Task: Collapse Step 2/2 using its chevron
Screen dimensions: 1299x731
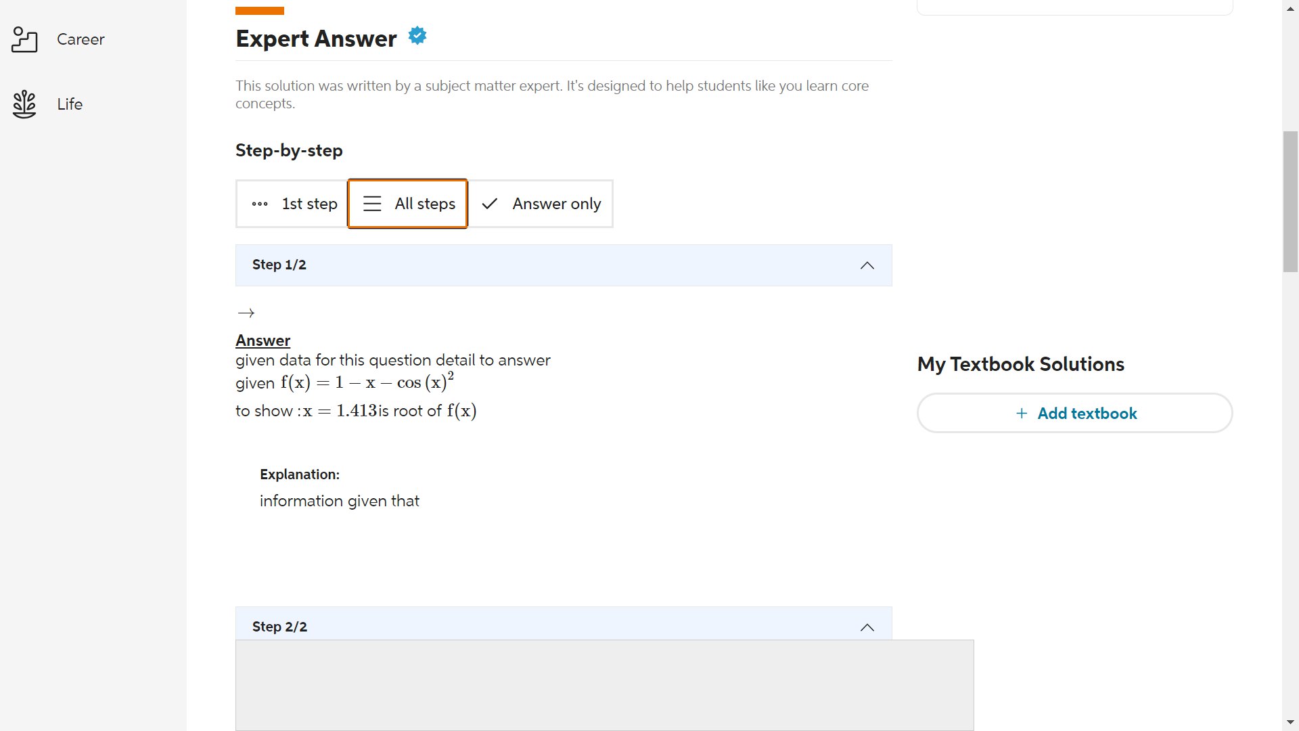Action: [x=867, y=627]
